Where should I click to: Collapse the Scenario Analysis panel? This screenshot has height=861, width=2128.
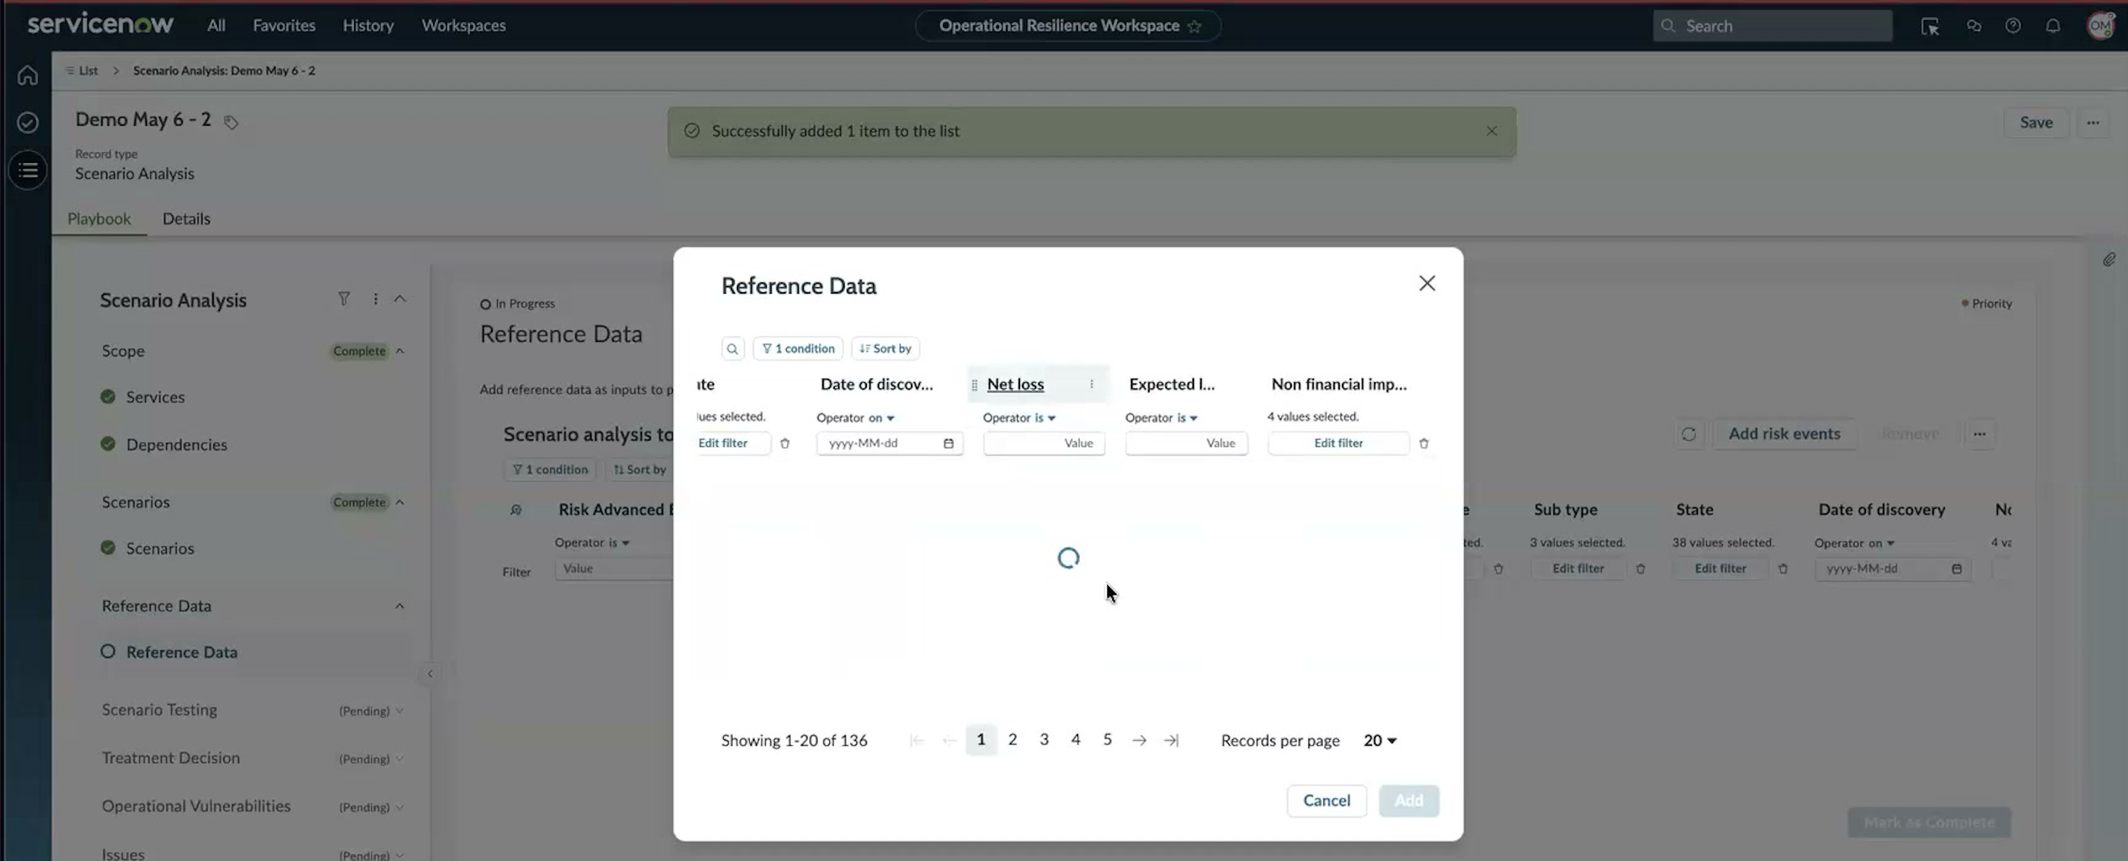400,298
